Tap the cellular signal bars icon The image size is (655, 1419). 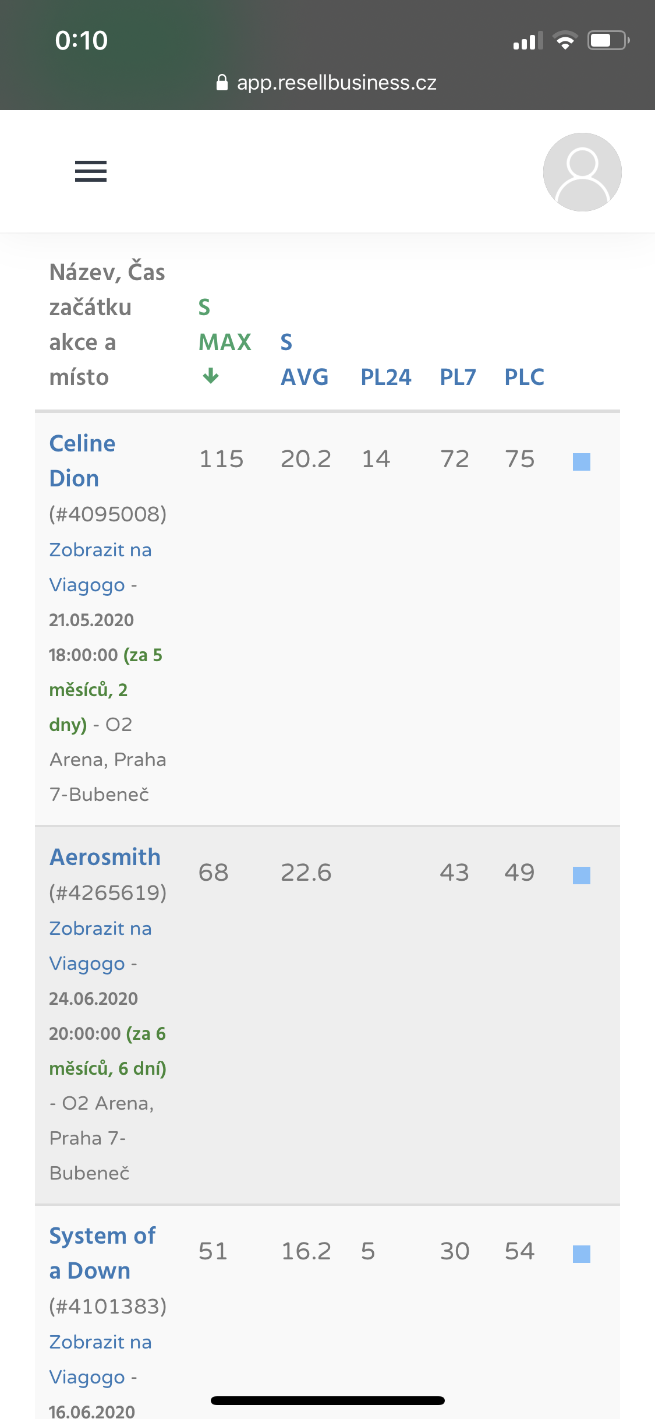(528, 41)
